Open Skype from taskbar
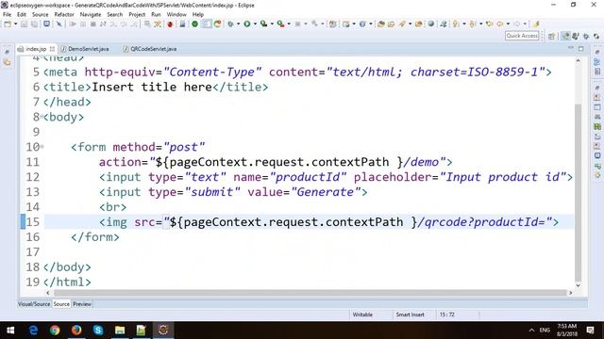604x339 pixels. click(98, 331)
